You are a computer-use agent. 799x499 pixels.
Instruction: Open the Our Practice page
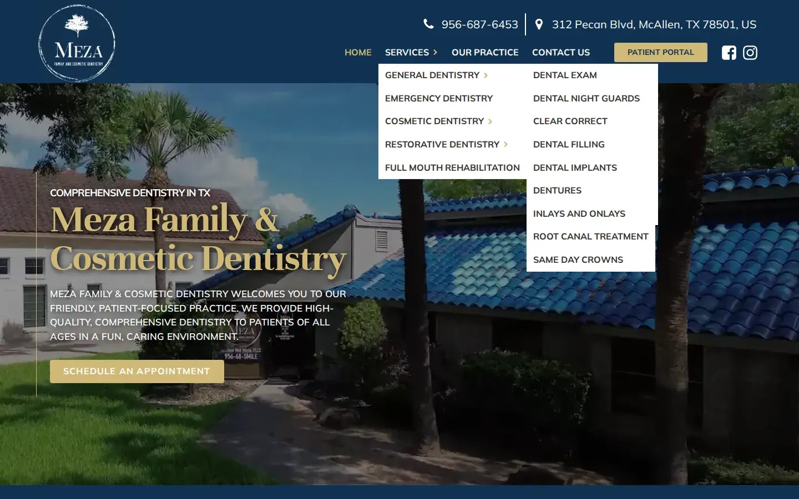[x=485, y=52]
